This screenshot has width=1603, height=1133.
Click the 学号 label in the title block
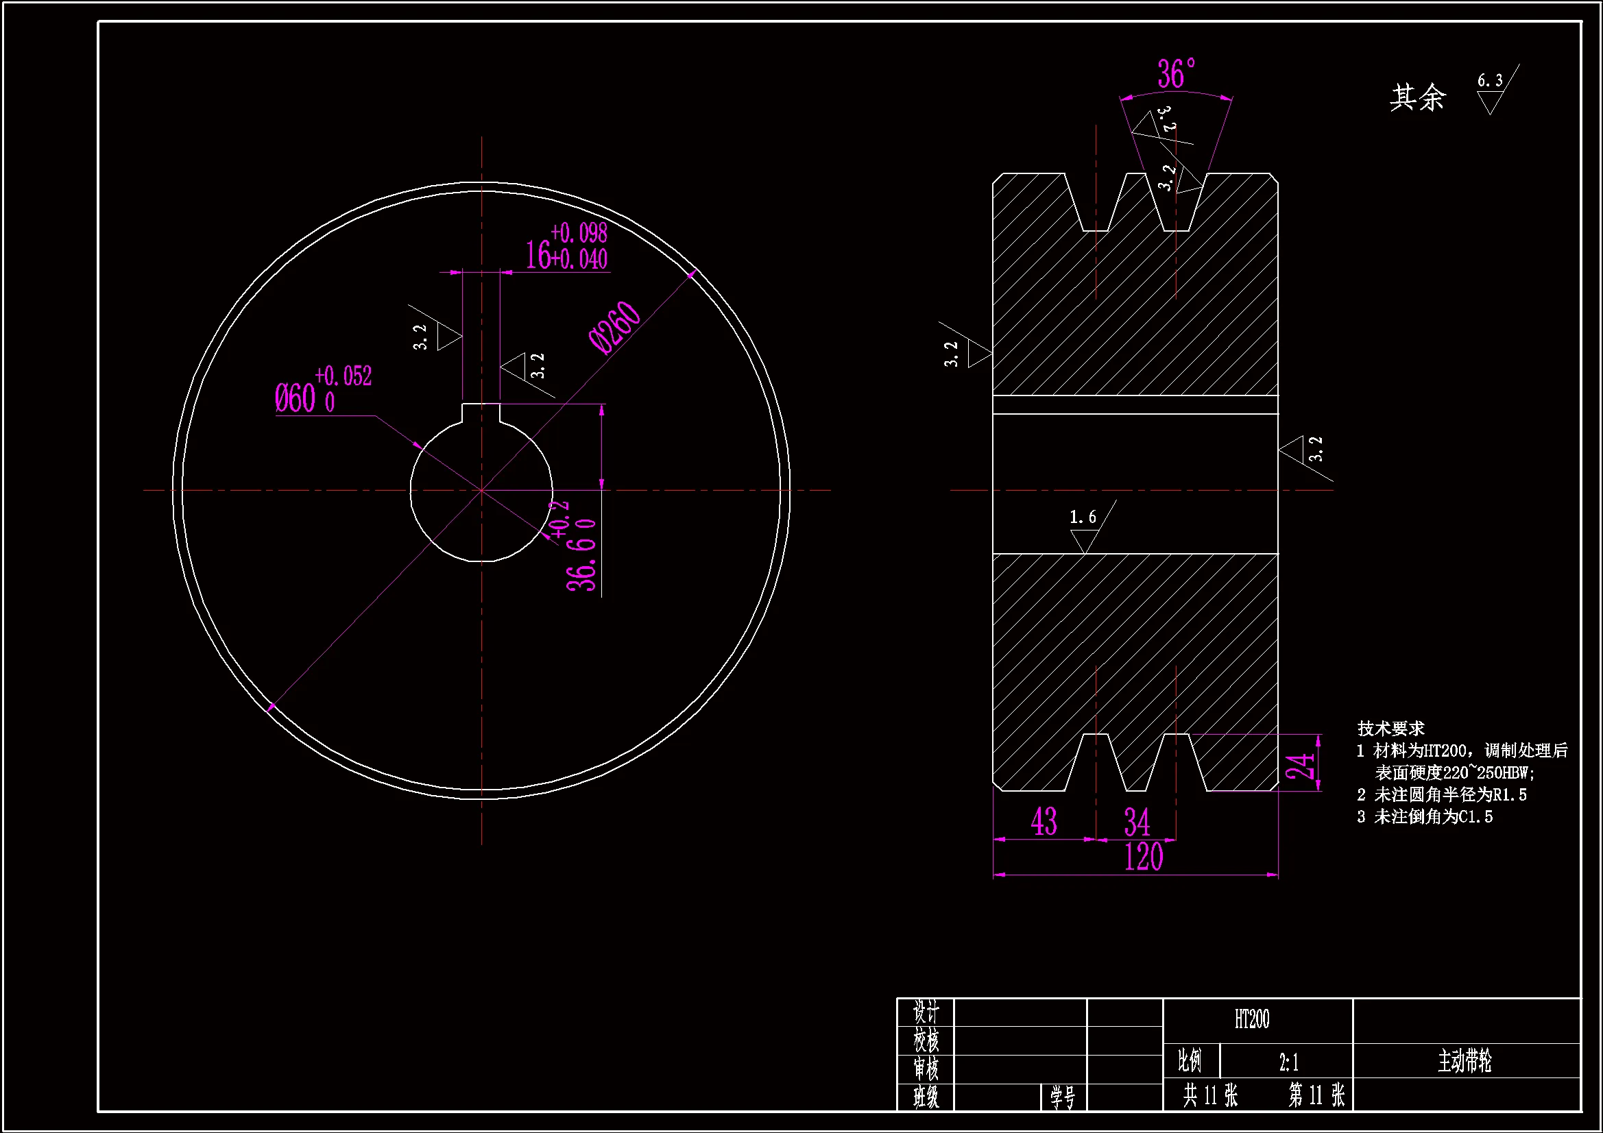tap(1063, 1097)
